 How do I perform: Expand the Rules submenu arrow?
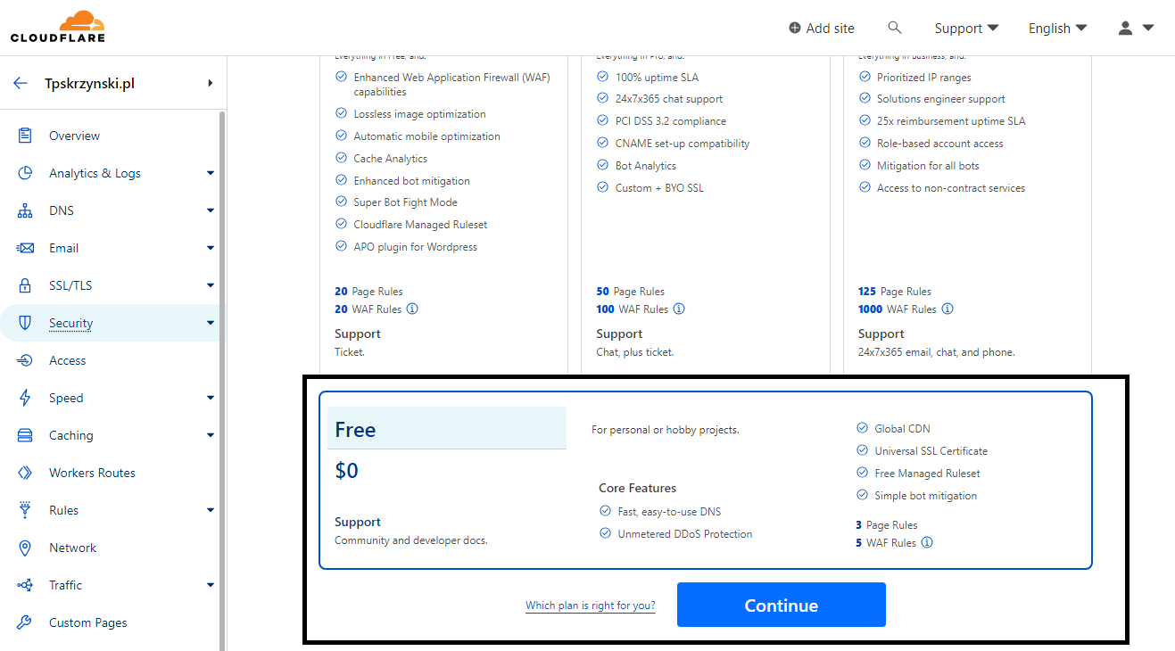tap(211, 510)
